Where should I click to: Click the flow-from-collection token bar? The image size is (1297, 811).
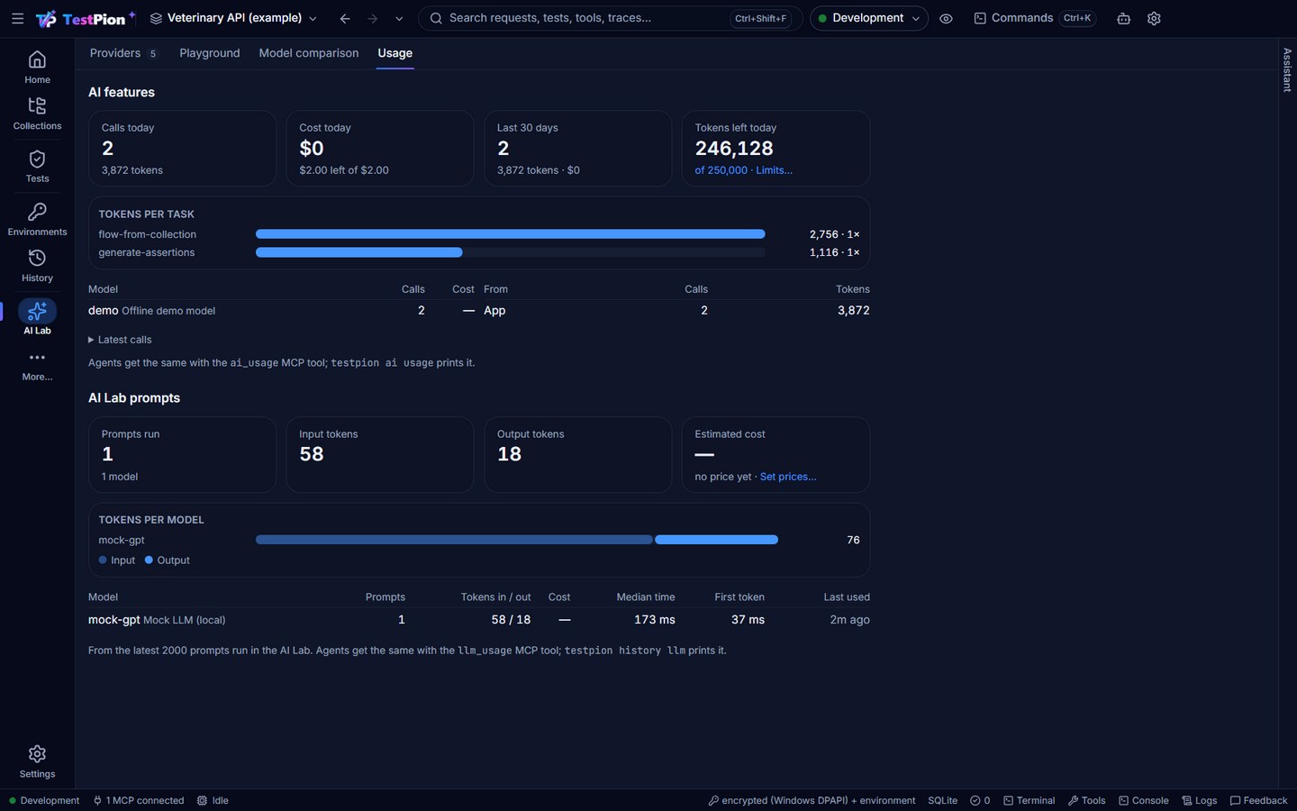click(510, 234)
